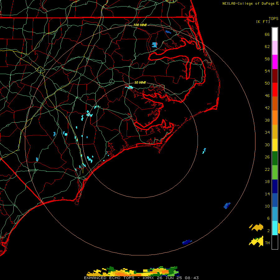Click the black TH swatch in the legend
The height and width of the screenshot is (280, 280).
pos(275,242)
